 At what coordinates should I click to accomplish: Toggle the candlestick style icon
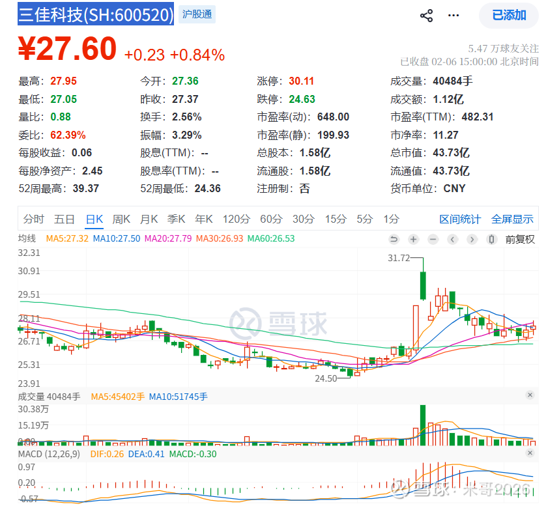(491, 240)
